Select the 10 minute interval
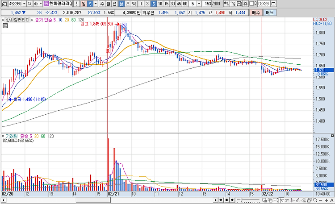The image size is (335, 204). 160,4
